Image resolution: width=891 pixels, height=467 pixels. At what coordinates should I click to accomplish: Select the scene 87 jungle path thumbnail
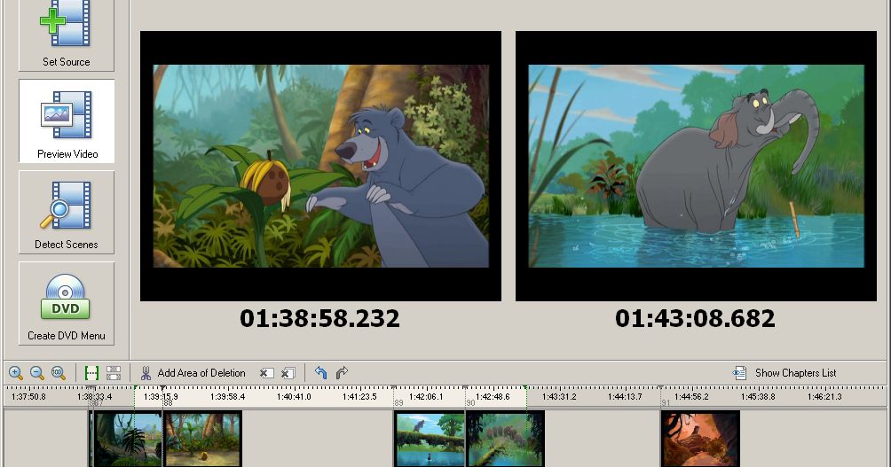127,440
